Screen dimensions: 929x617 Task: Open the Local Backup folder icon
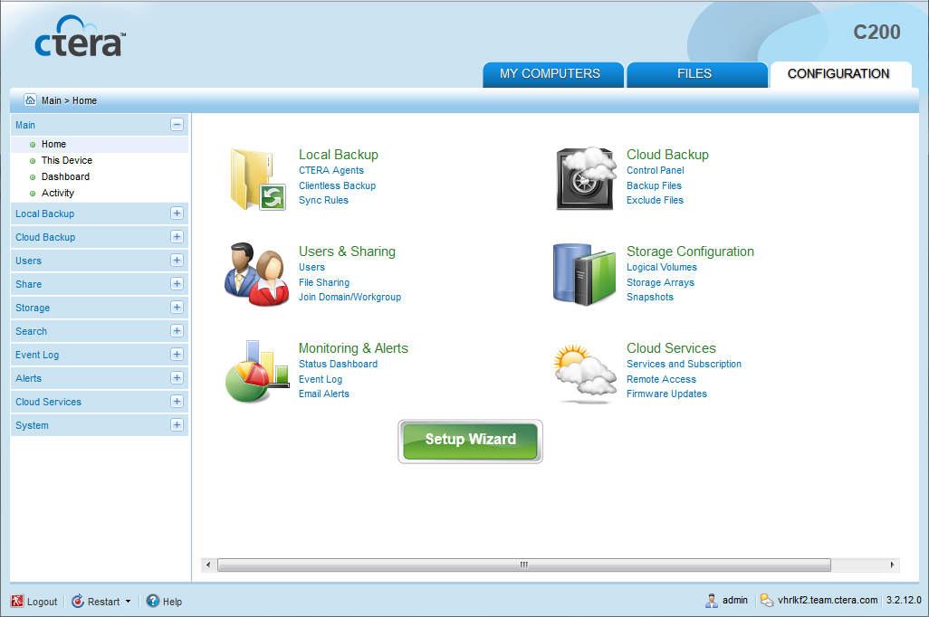coord(258,179)
